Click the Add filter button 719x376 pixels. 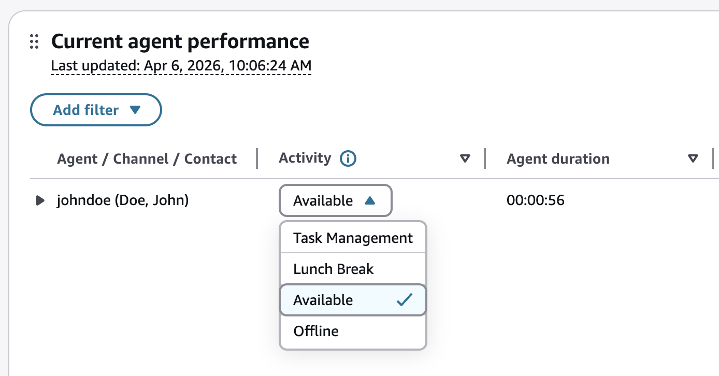(86, 110)
